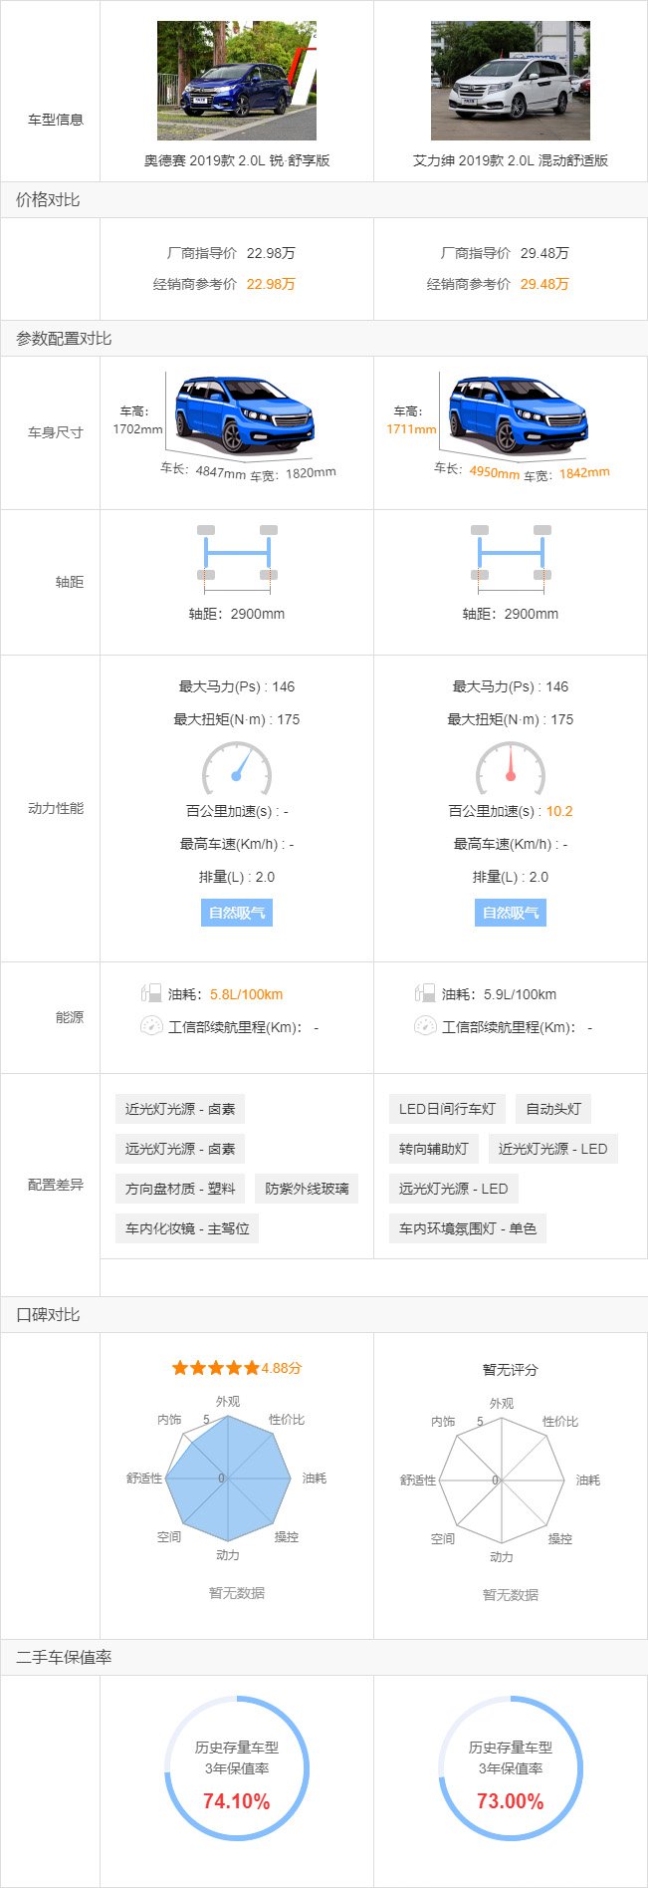Click the red speedometer gauge icon
Image resolution: width=648 pixels, height=1888 pixels.
(511, 767)
